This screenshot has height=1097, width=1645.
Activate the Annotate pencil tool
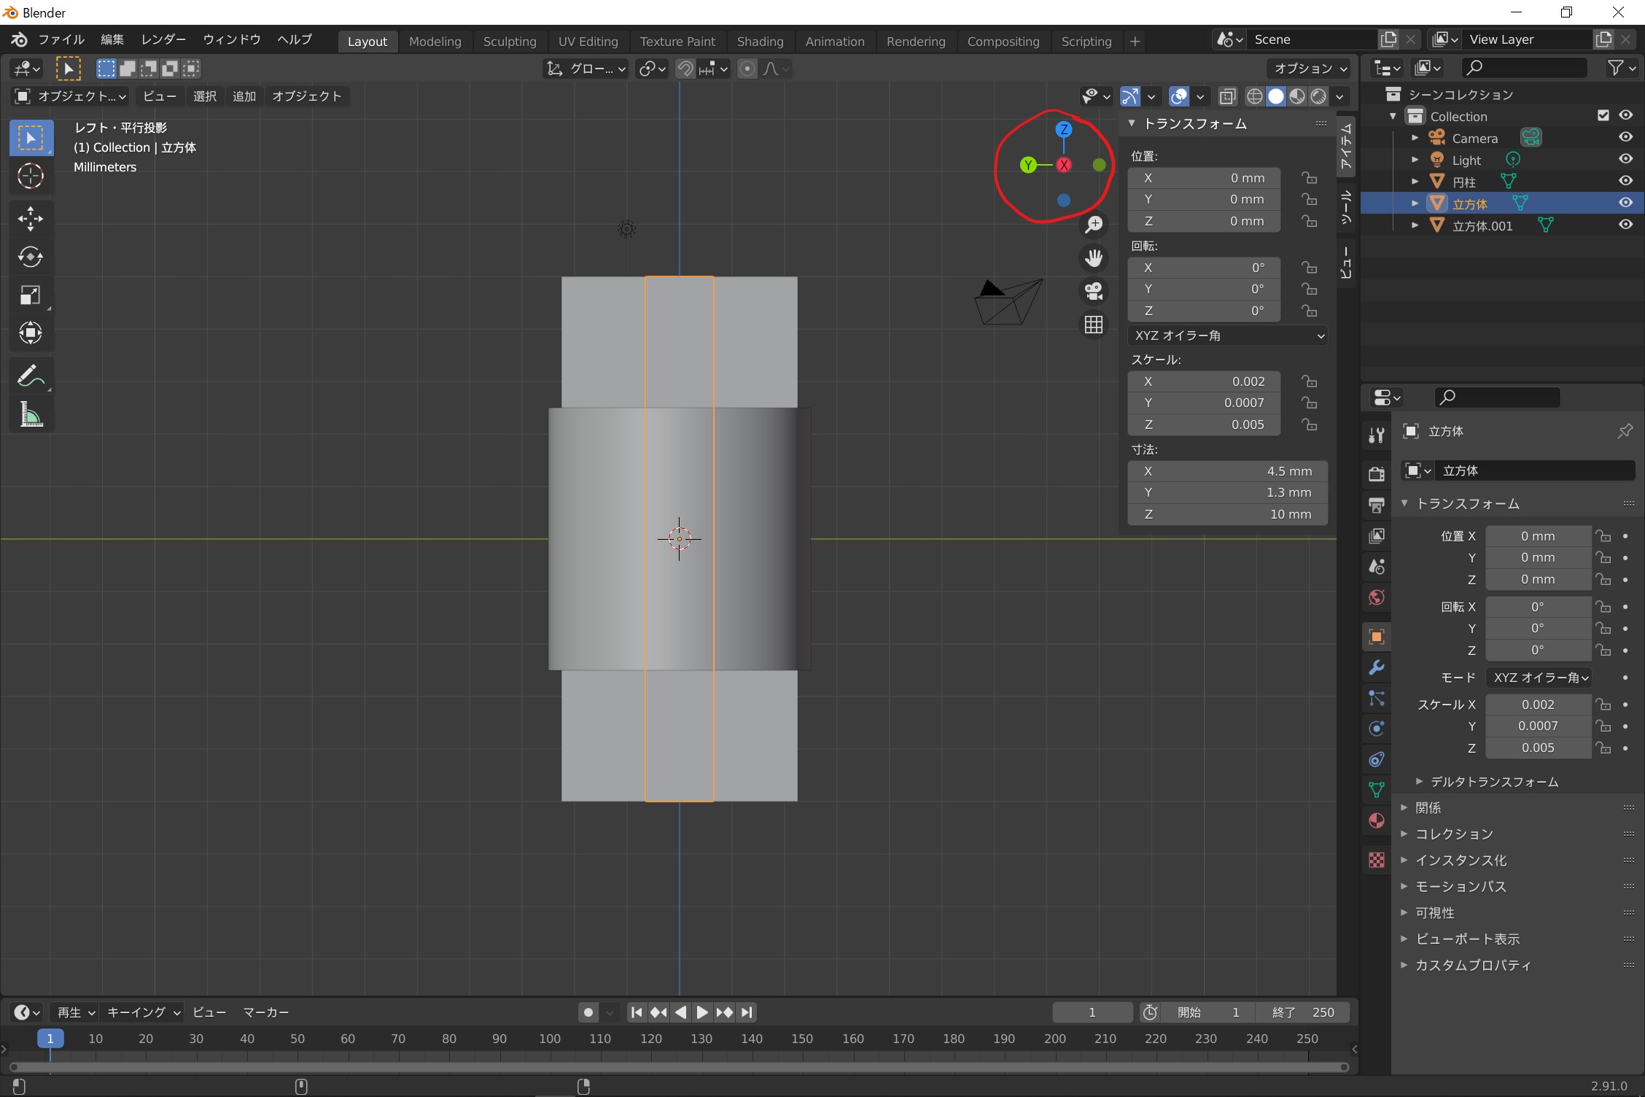(x=31, y=376)
